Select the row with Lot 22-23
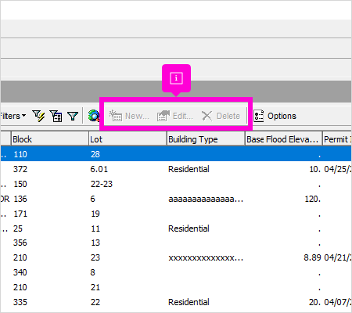Screen dimensions: 352x313 [176, 184]
